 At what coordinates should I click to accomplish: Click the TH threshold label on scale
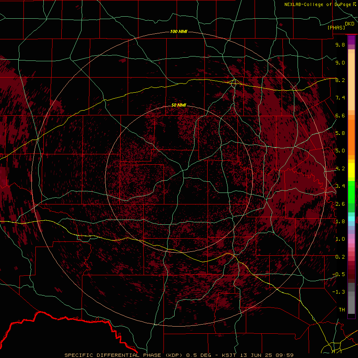coord(342,310)
